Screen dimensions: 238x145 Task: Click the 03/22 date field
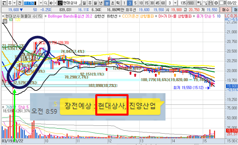click(x=232, y=3)
